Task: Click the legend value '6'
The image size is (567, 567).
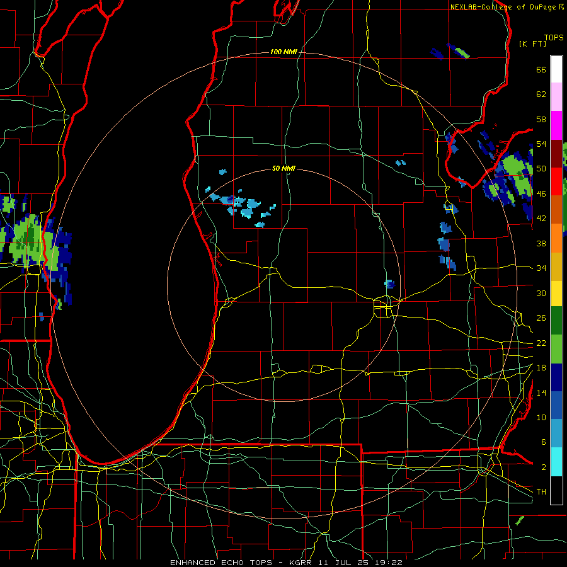Action: tap(543, 442)
